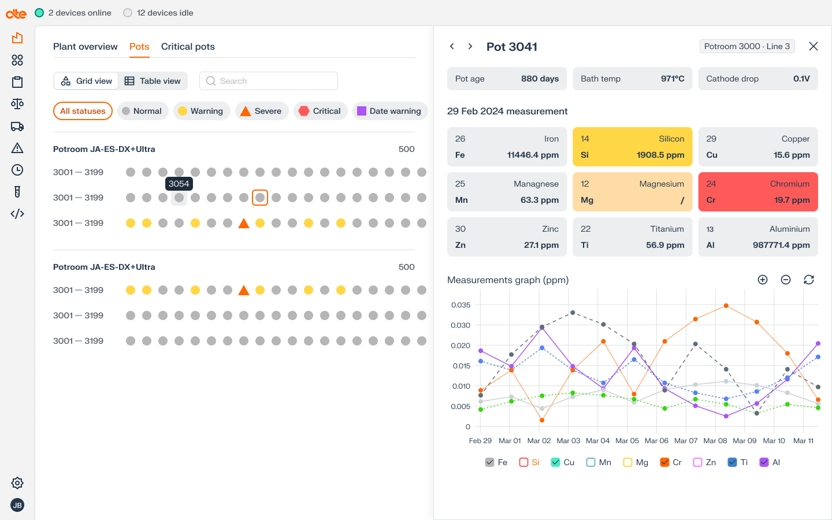
Task: Close the Pot 3041 detail panel
Action: click(814, 46)
